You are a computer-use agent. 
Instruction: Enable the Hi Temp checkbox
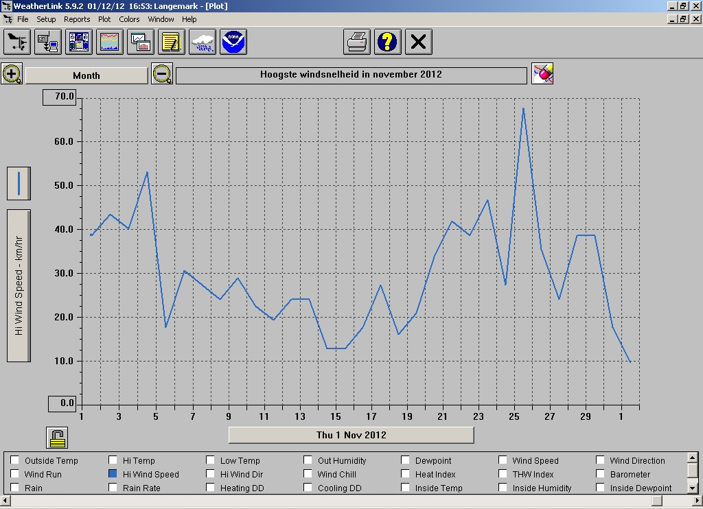(113, 460)
